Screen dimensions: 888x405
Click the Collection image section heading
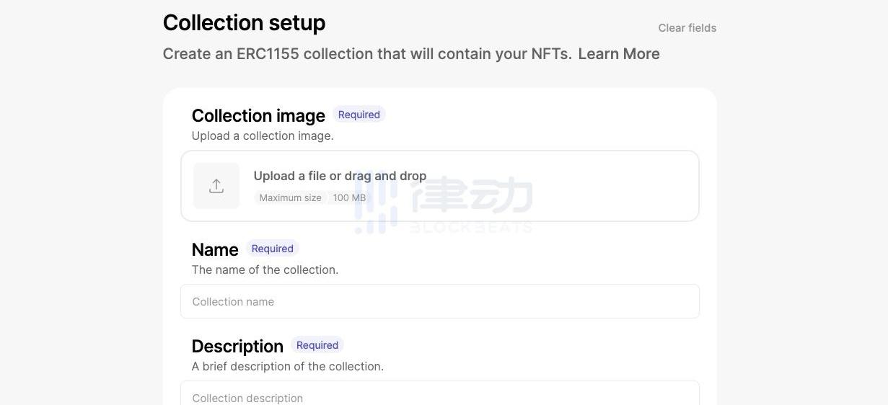[x=258, y=116]
